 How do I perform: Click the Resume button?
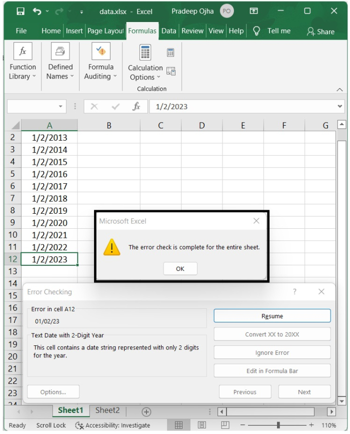[272, 316]
